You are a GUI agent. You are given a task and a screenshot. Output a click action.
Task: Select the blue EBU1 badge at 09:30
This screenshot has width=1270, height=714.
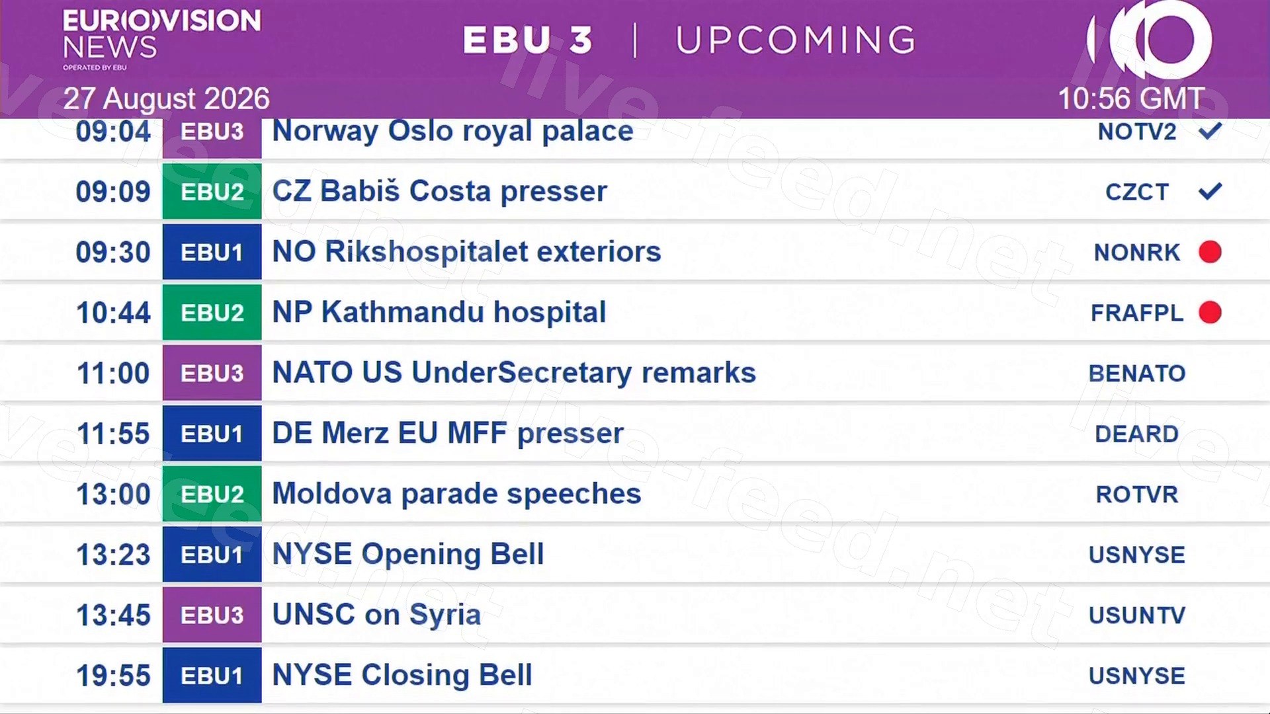pyautogui.click(x=212, y=252)
